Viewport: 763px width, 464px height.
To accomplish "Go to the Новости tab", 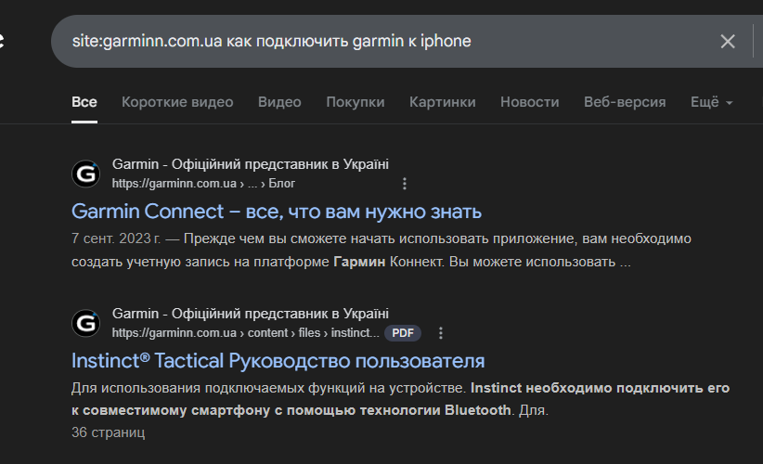I will (529, 102).
